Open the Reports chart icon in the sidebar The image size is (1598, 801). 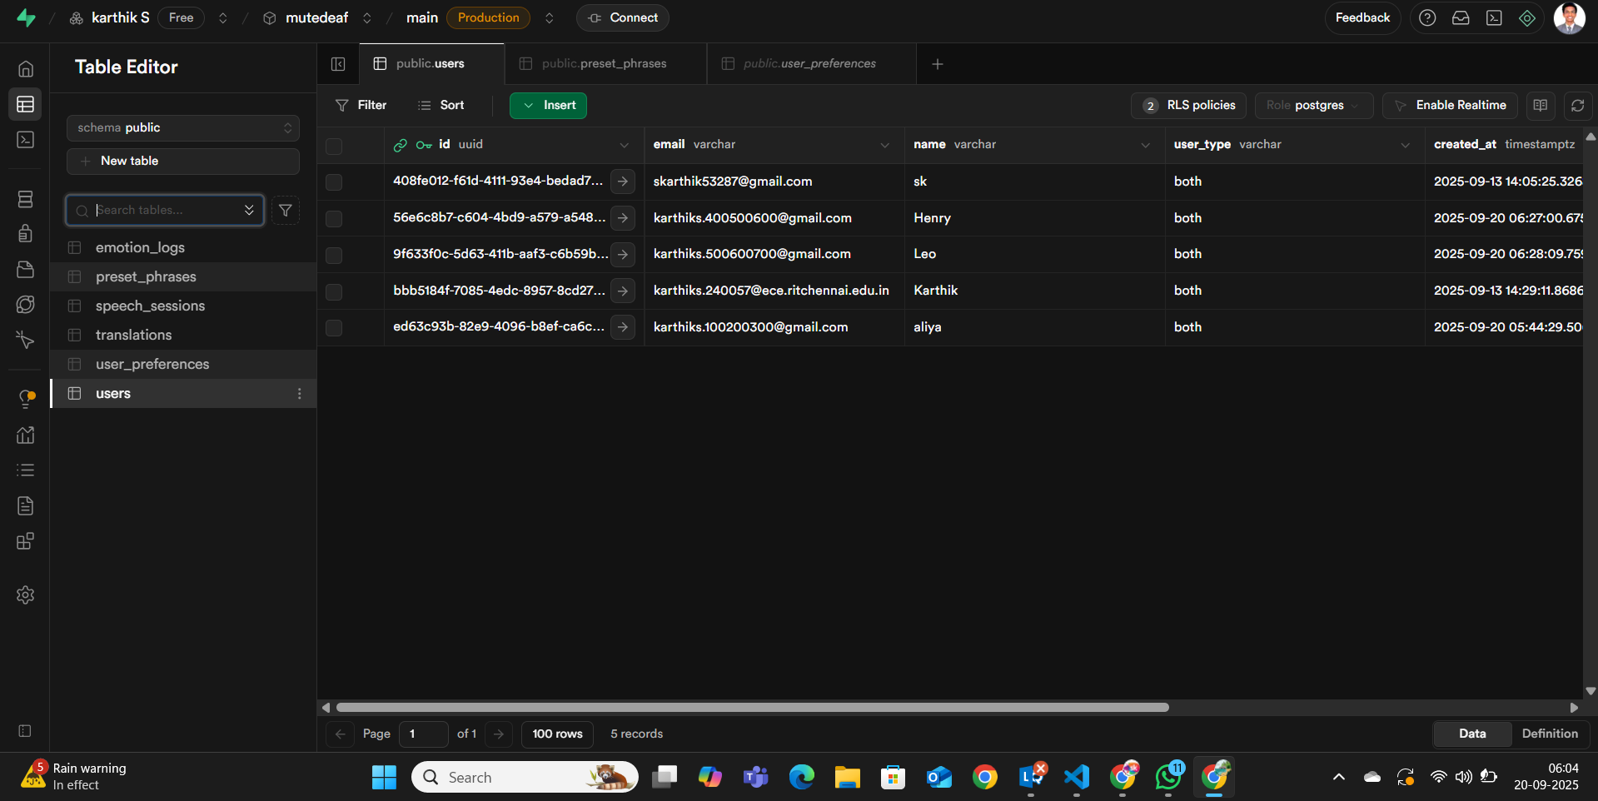26,435
